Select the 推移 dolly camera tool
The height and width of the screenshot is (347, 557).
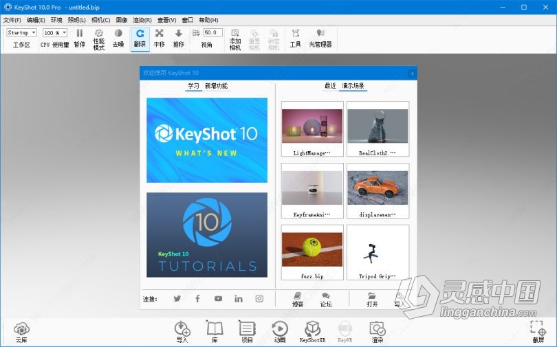click(178, 38)
